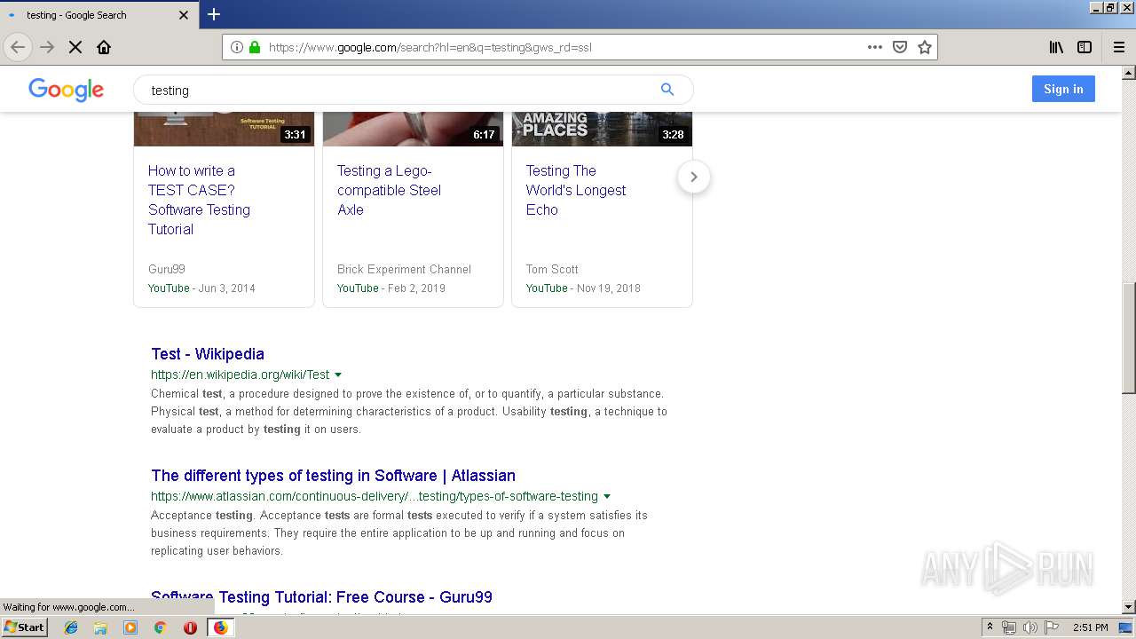
Task: Expand dropdown arrow next to Wikipedia URL
Action: (x=338, y=375)
